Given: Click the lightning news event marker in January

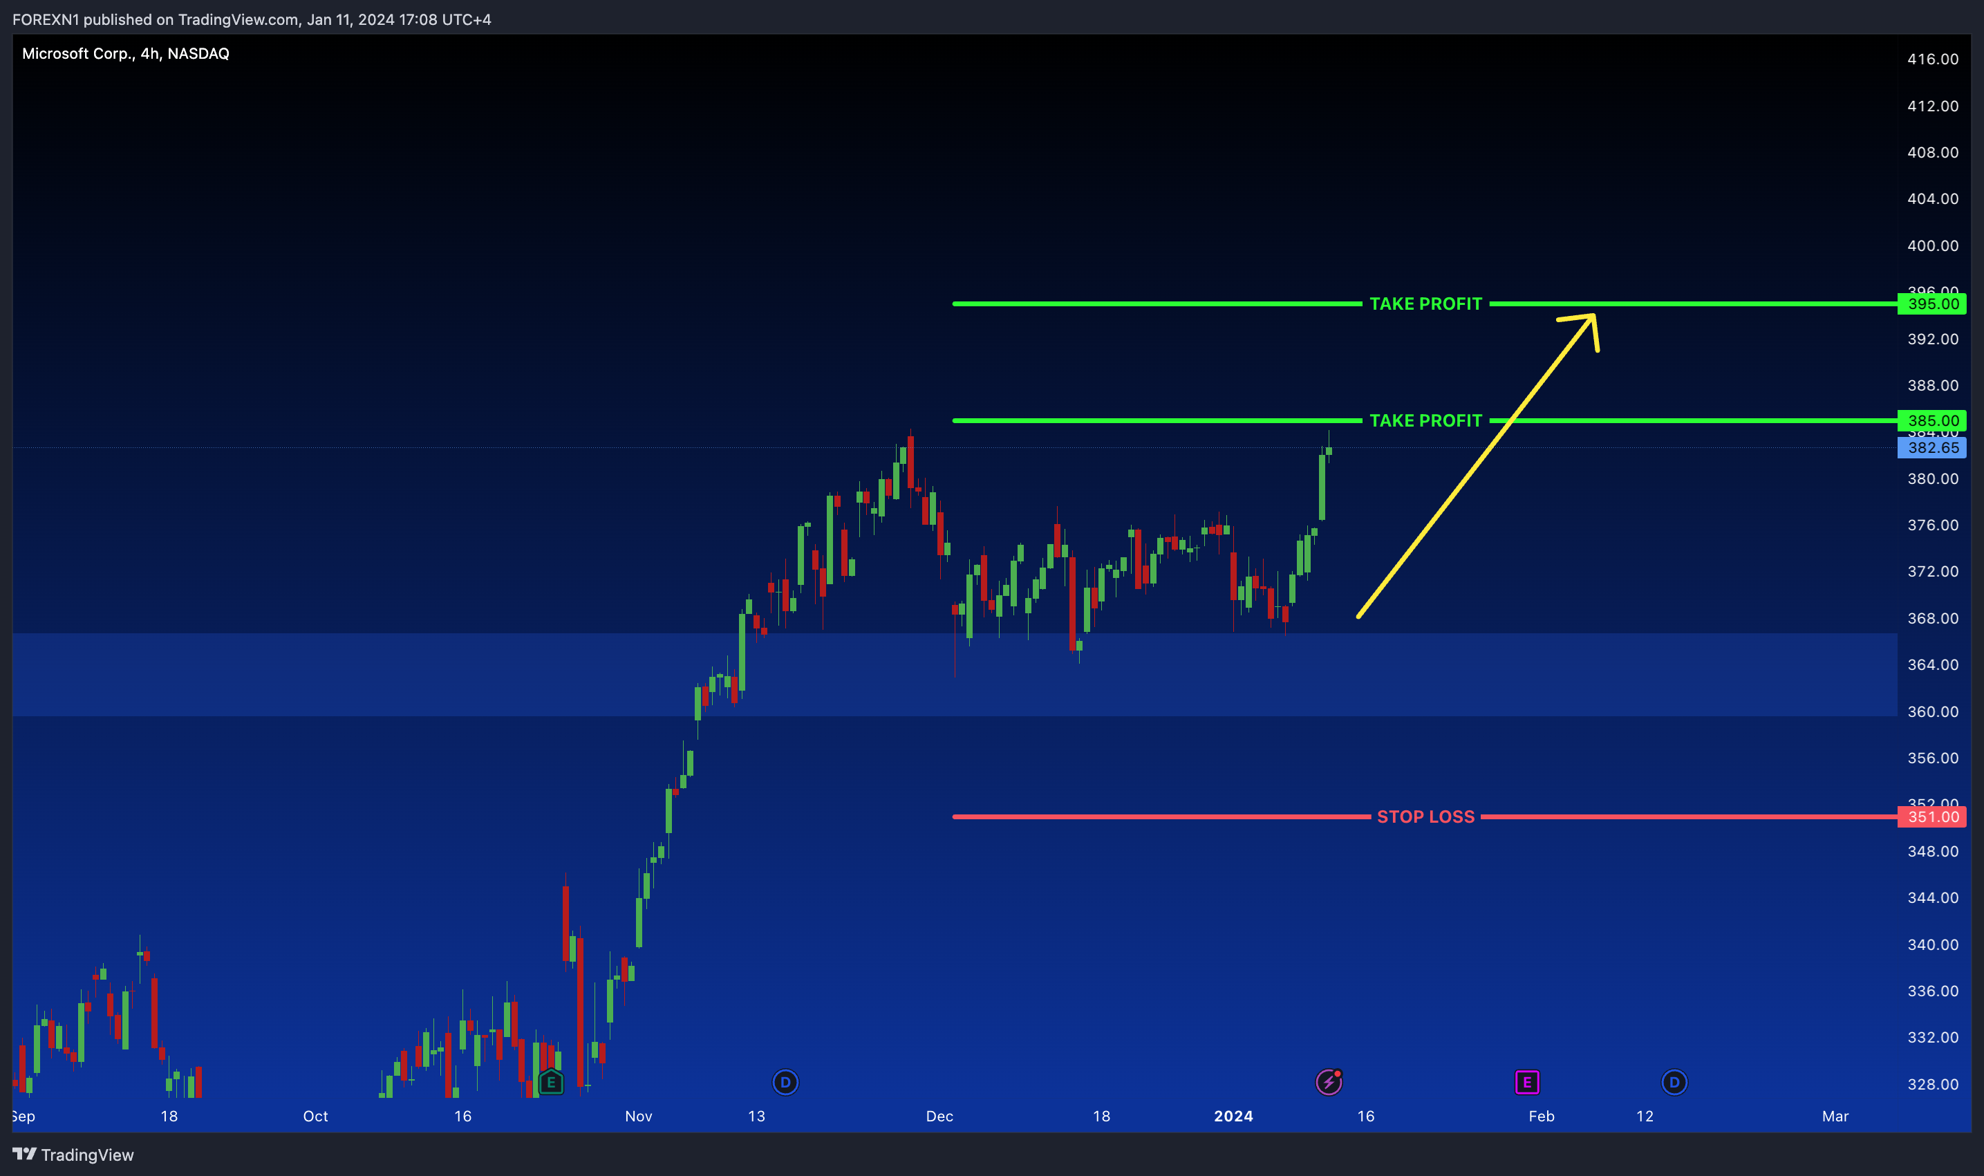Looking at the screenshot, I should coord(1329,1082).
